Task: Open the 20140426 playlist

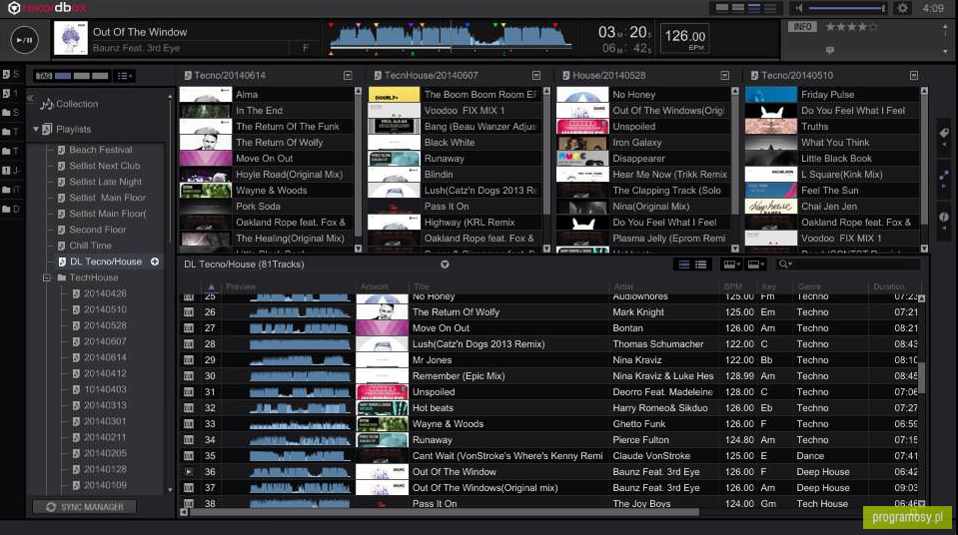Action: click(105, 293)
